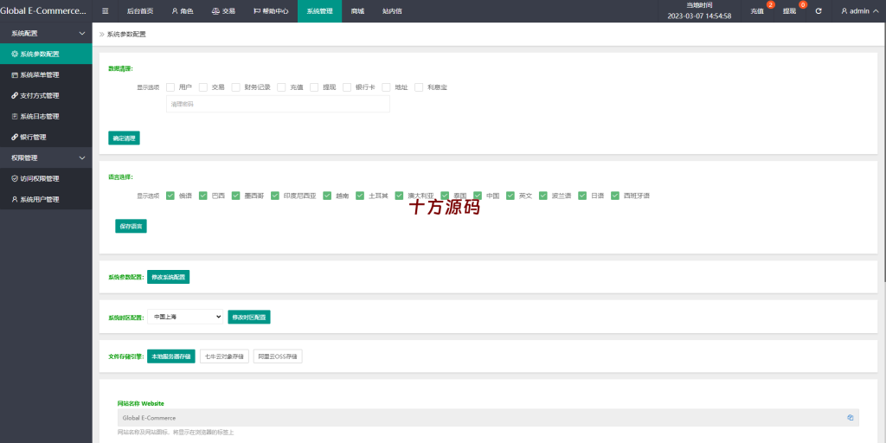Uncheck the 中国 language checkbox

[x=478, y=196]
